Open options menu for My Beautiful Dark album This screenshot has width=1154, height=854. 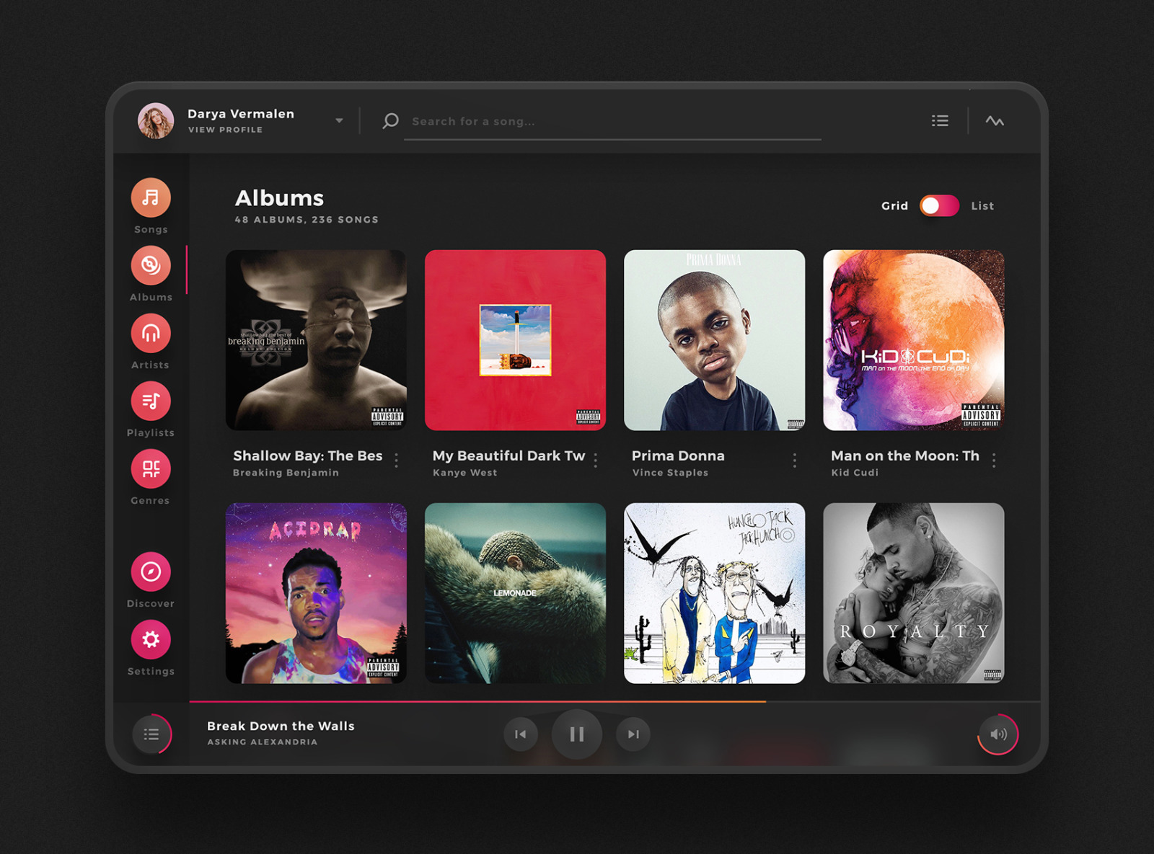(x=596, y=461)
